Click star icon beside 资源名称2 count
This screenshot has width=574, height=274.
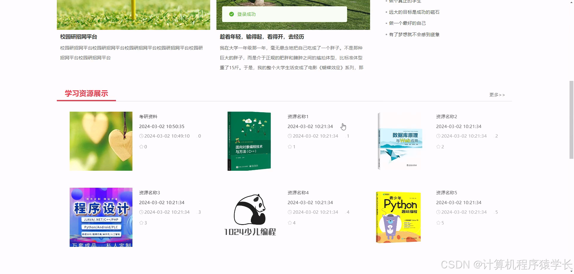[x=438, y=147]
